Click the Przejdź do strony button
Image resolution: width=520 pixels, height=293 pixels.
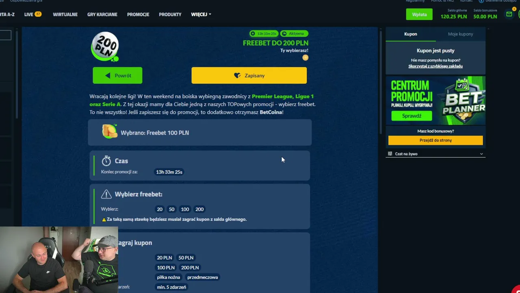tap(435, 140)
